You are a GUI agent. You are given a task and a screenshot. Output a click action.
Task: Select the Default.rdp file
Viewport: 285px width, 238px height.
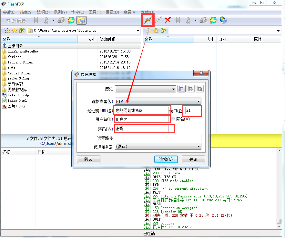coord(18,95)
